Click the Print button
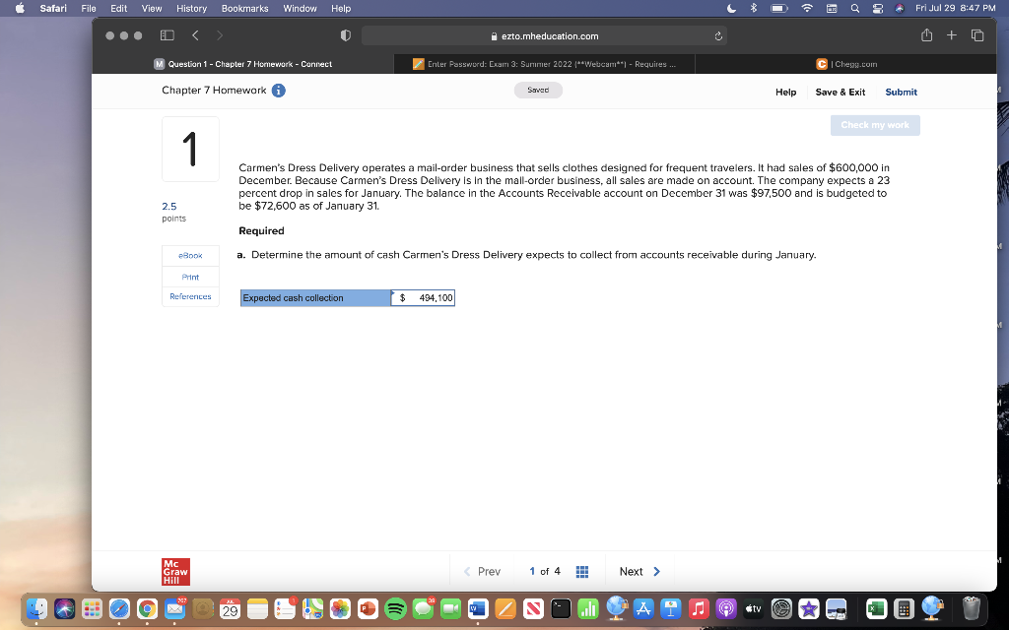The height and width of the screenshot is (630, 1009). (x=190, y=277)
